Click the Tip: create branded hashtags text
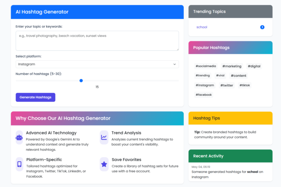The height and width of the screenshot is (187, 281). coord(225,134)
